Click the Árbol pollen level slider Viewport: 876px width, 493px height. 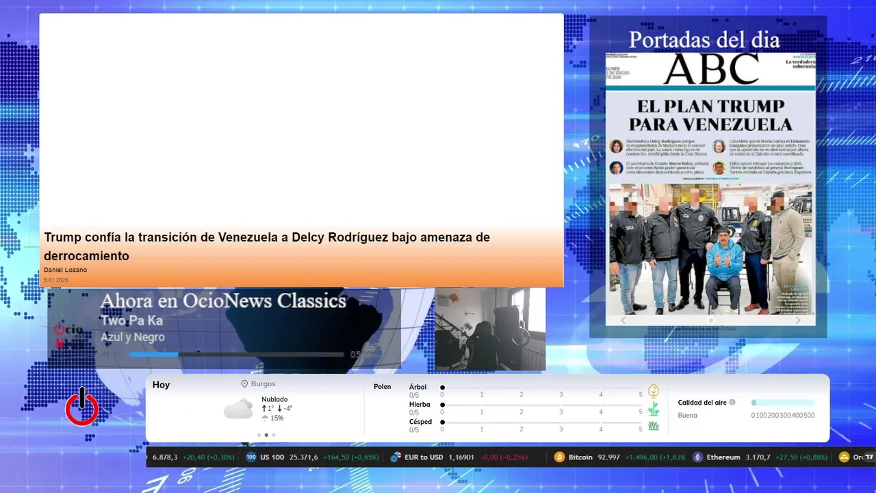click(541, 388)
